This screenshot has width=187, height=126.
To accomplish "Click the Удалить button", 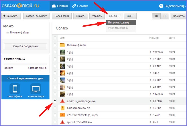I will 97,16.
